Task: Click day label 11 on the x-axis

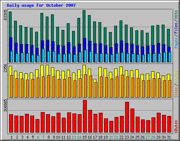Action: click(63, 137)
